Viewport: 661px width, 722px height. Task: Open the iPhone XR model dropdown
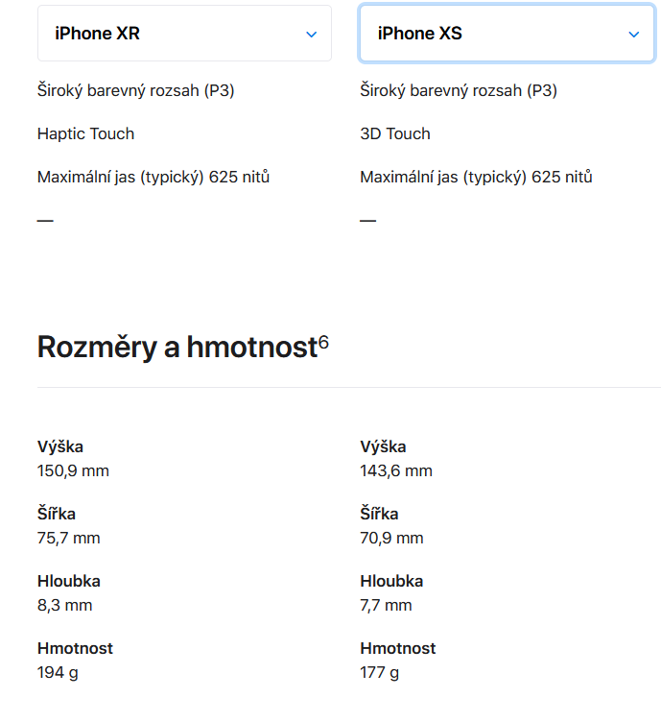click(184, 34)
